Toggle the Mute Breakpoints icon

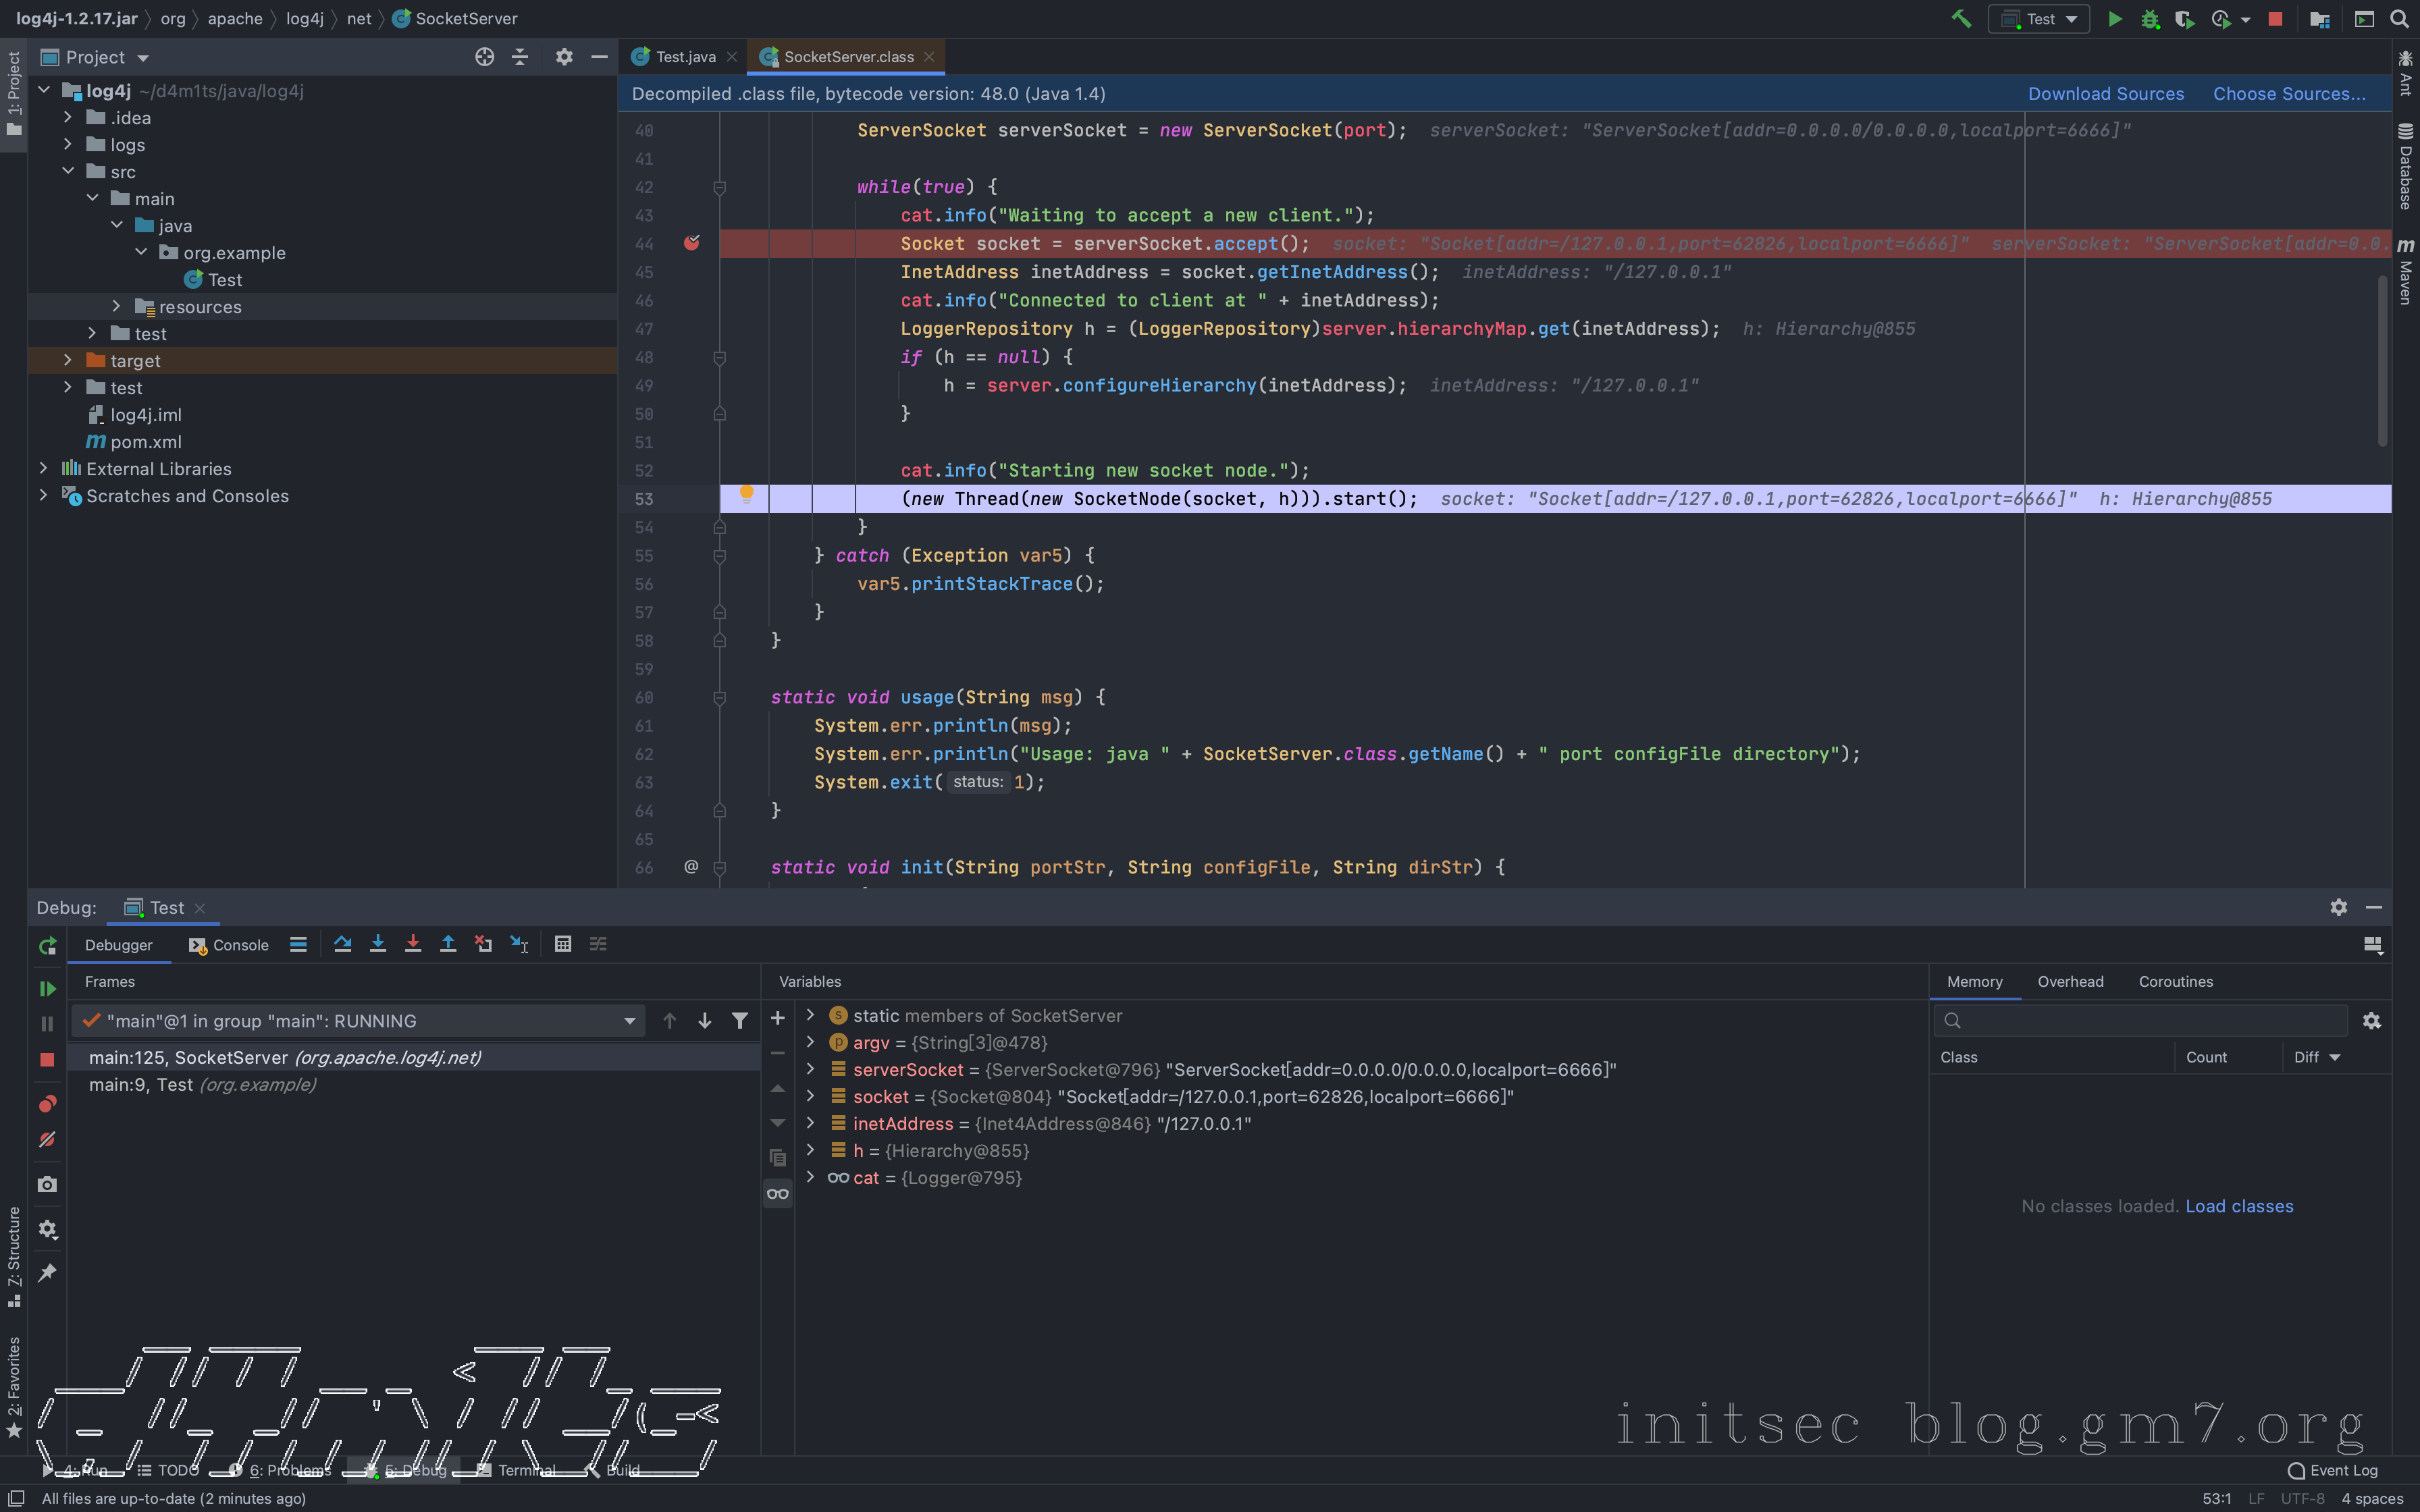(47, 1140)
